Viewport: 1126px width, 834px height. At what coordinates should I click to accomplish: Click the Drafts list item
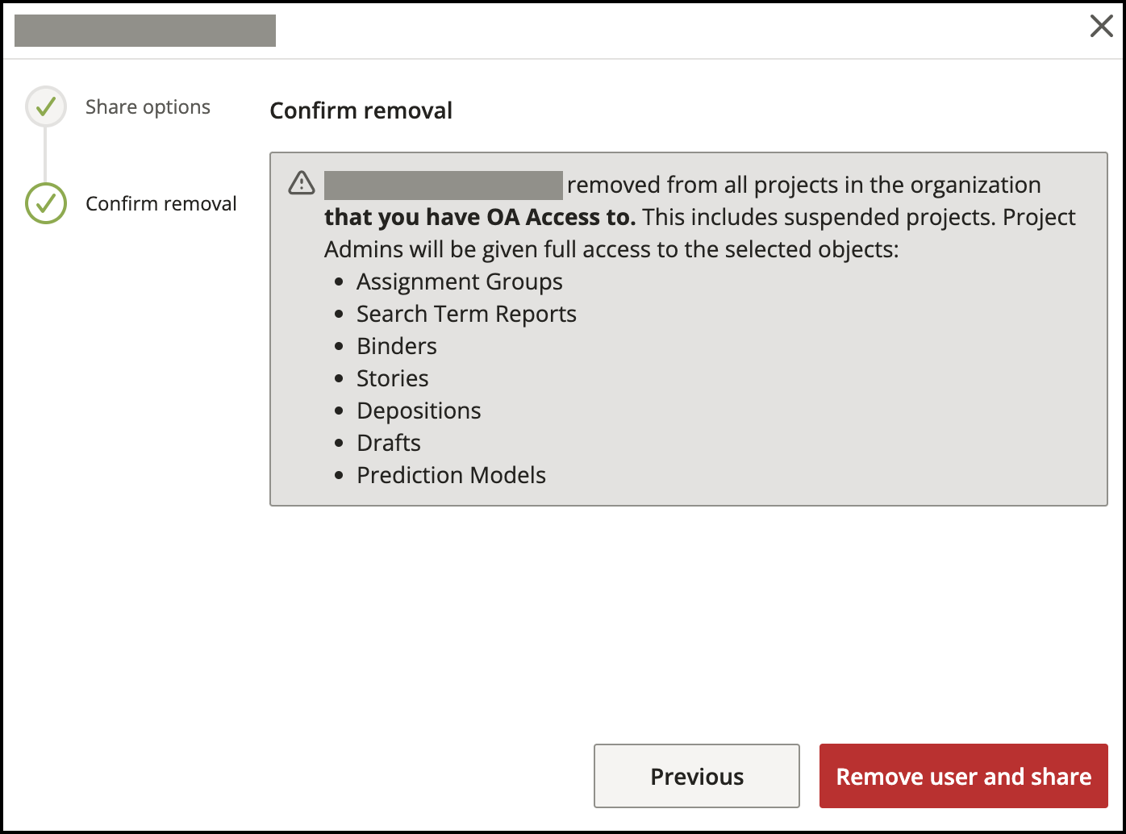389,443
